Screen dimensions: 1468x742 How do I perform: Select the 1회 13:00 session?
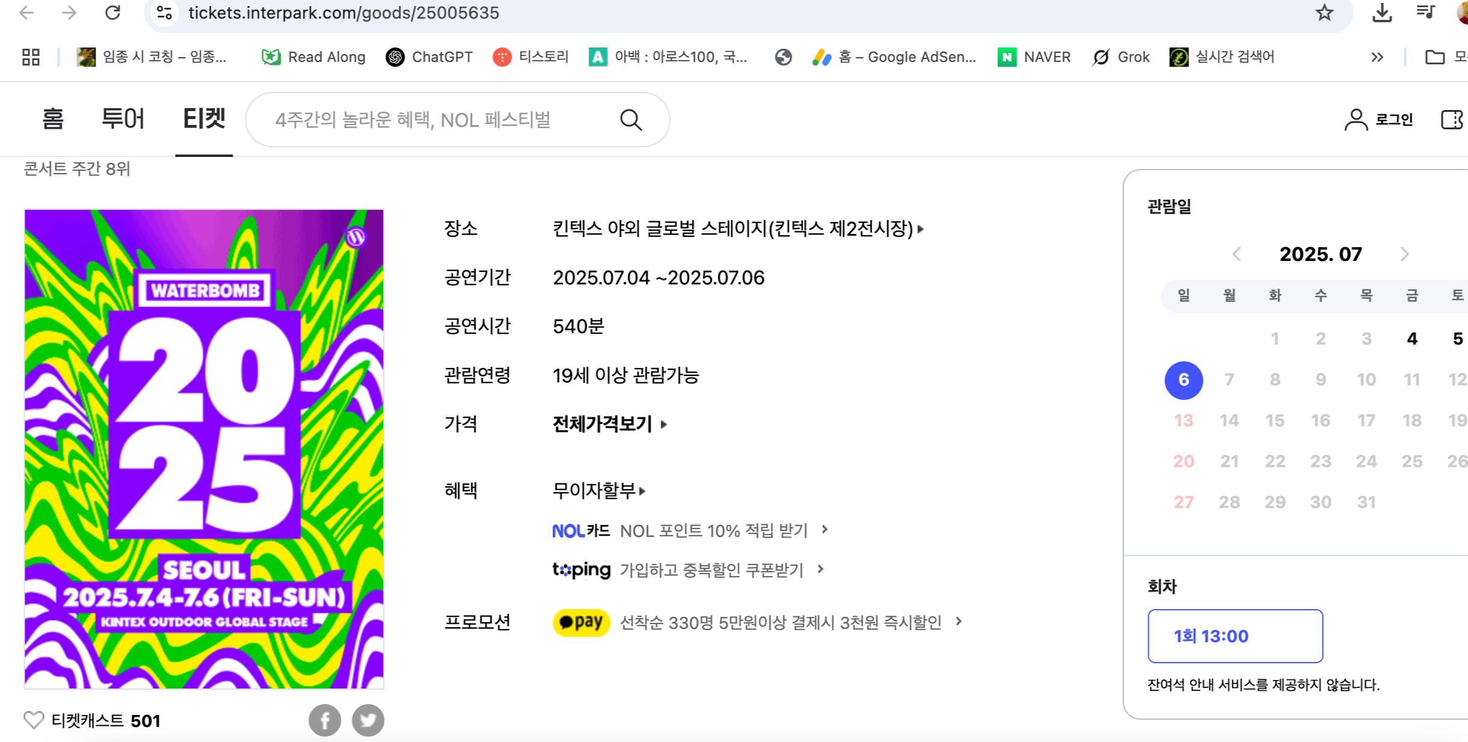click(1235, 636)
